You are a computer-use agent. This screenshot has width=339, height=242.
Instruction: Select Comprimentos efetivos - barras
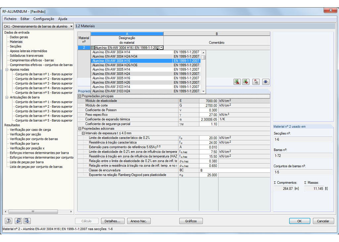pos(32,60)
